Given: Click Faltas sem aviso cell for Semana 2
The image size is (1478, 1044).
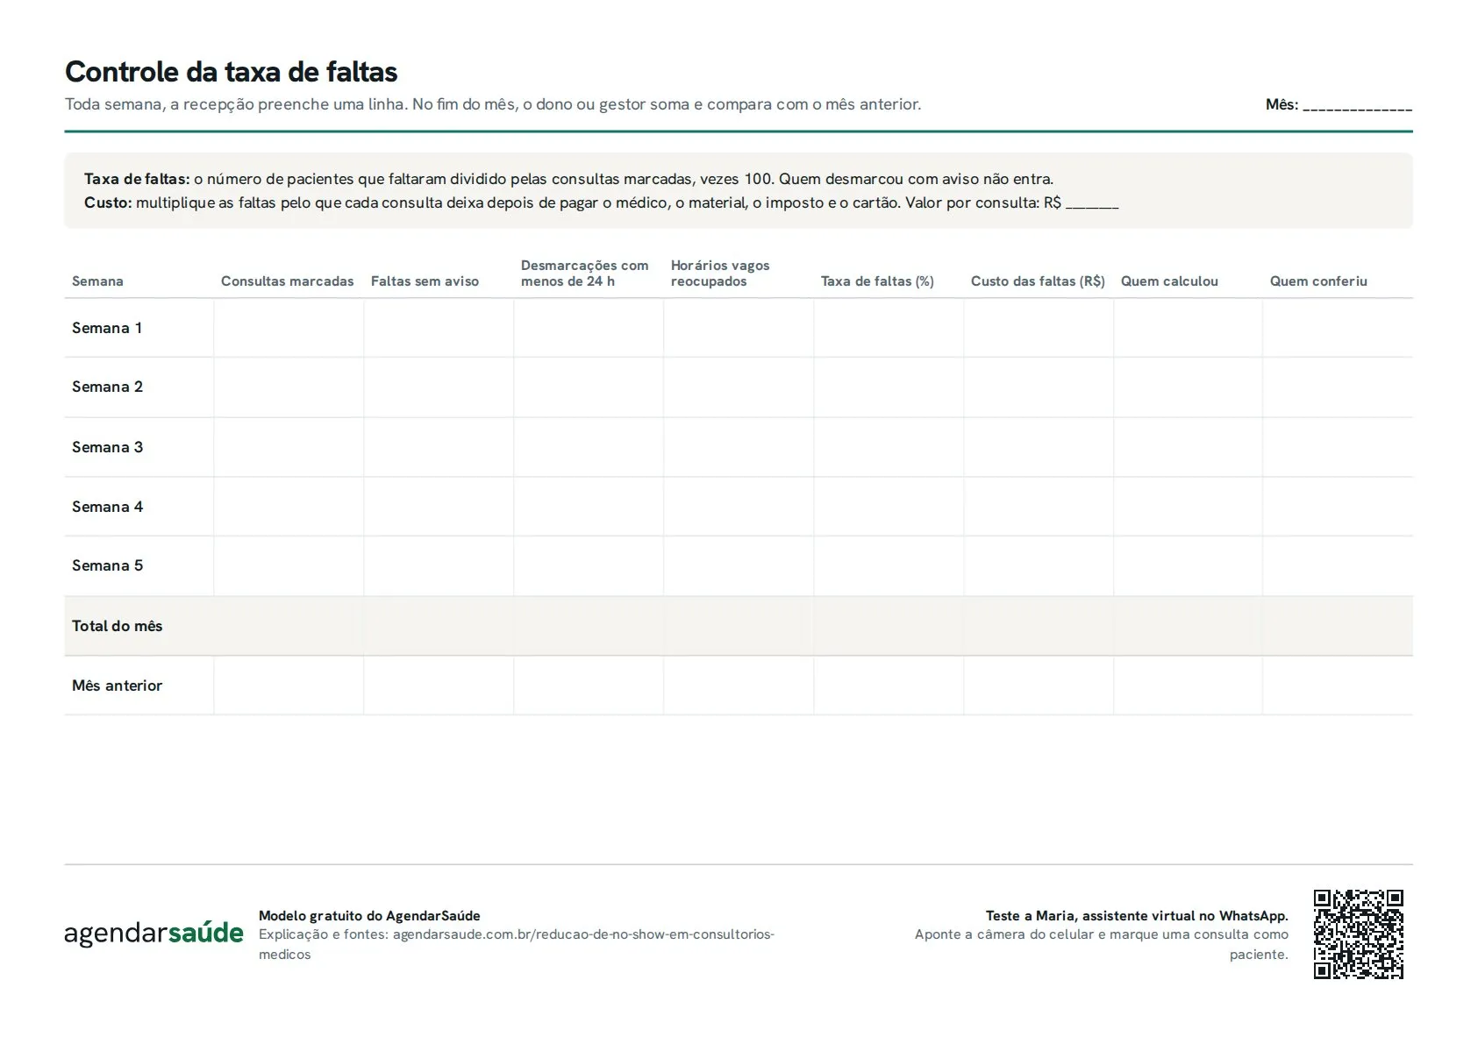Looking at the screenshot, I should 439,387.
